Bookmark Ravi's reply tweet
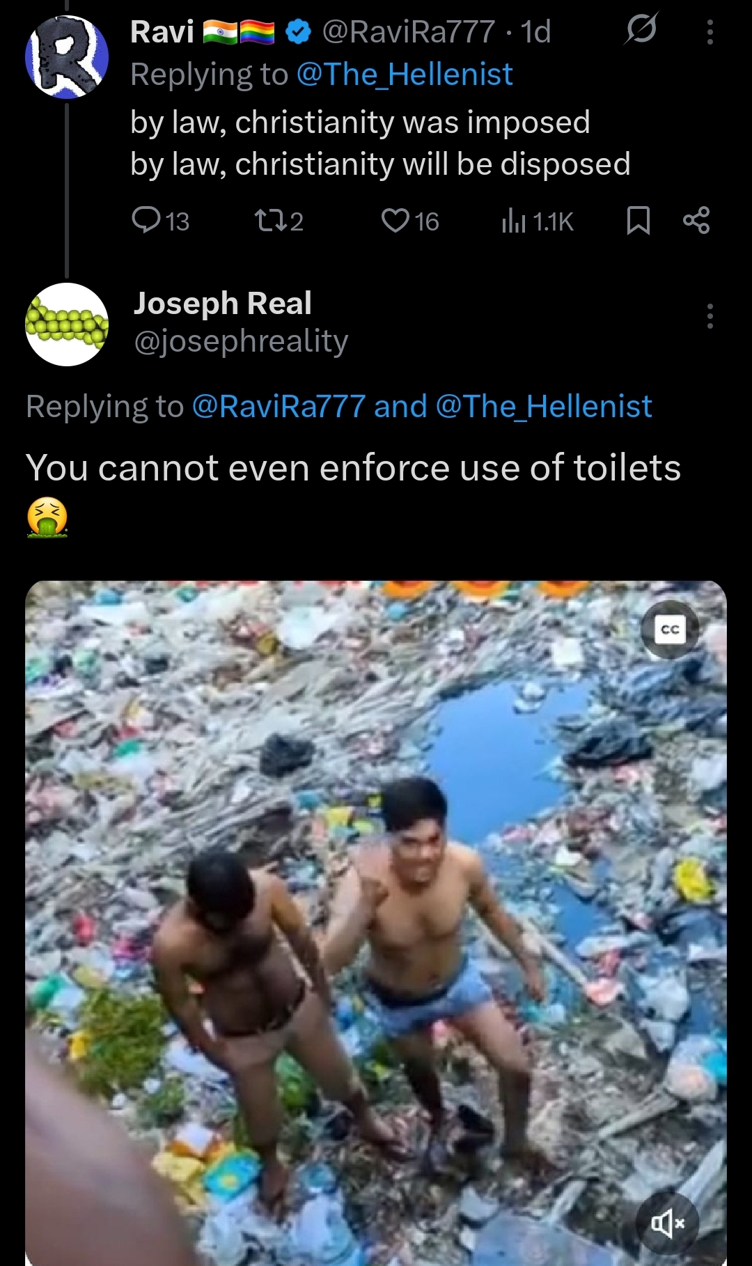 click(x=639, y=221)
